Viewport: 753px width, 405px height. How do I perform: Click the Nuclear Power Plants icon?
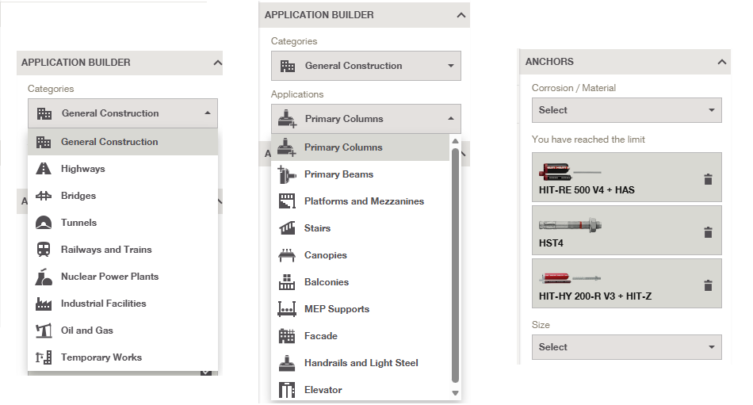click(x=44, y=277)
